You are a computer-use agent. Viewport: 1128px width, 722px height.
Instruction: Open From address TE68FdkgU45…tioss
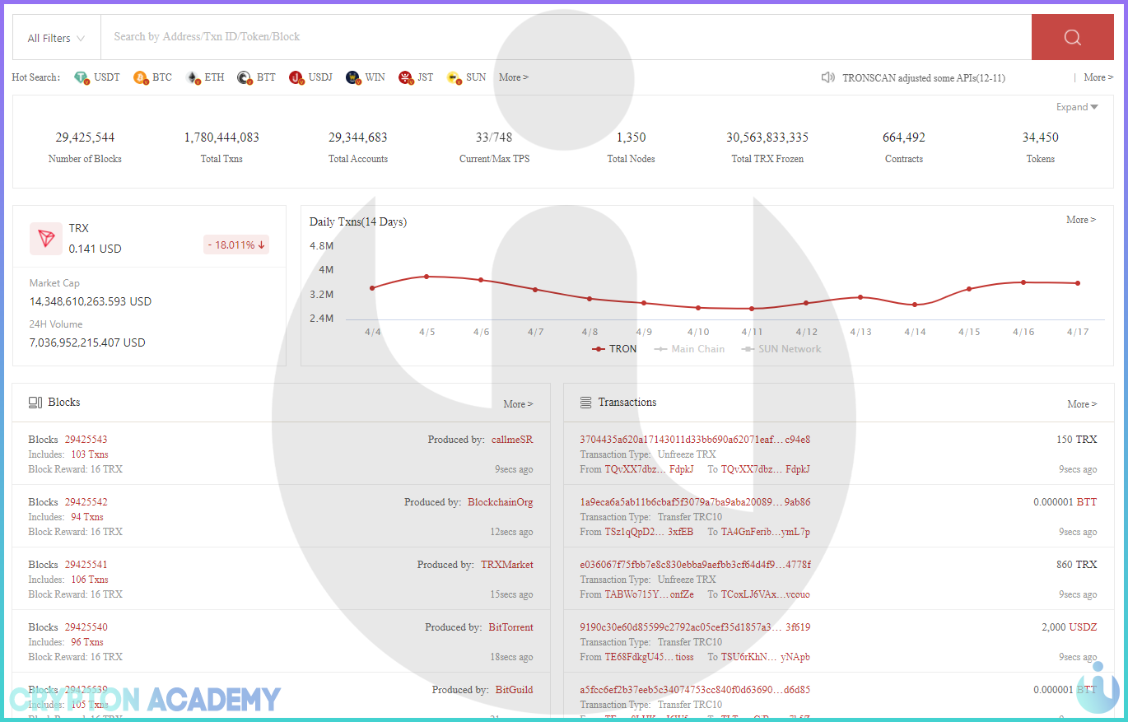650,657
